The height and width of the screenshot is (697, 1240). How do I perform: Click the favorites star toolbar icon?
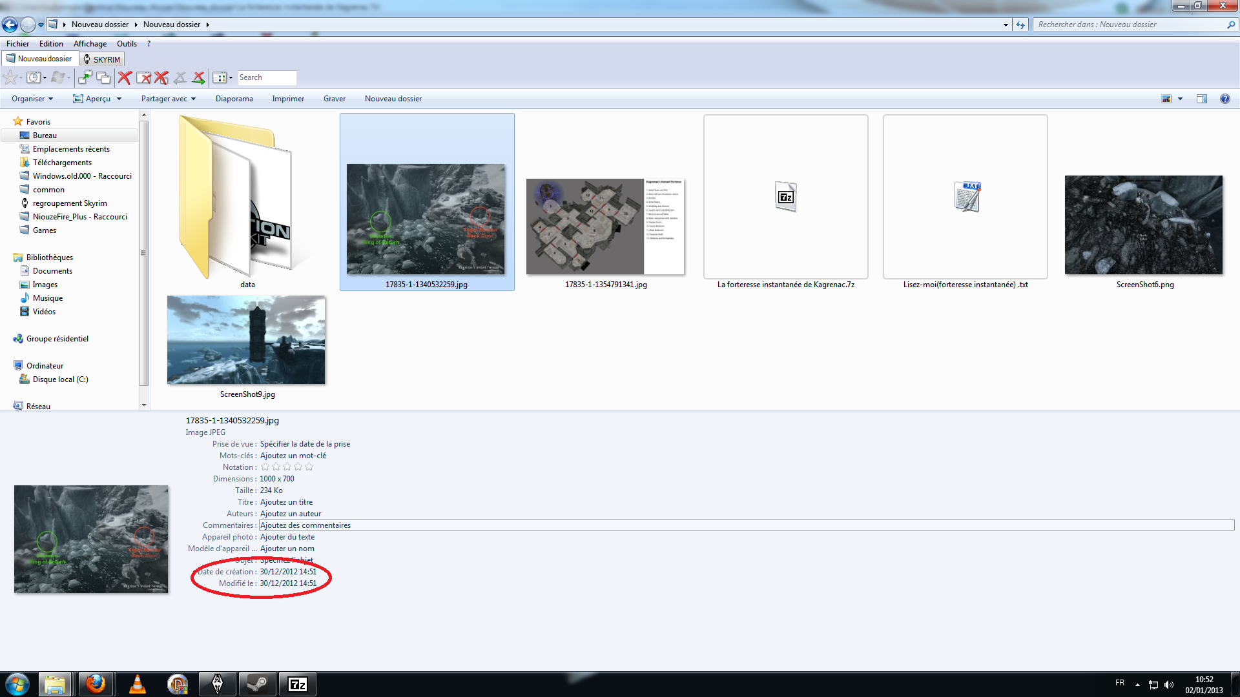10,78
